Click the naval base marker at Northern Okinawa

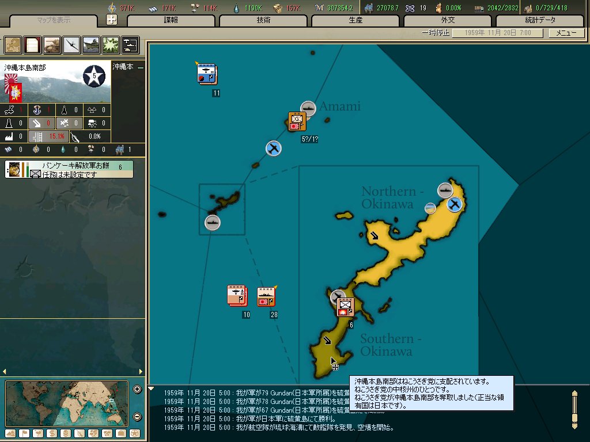point(445,190)
